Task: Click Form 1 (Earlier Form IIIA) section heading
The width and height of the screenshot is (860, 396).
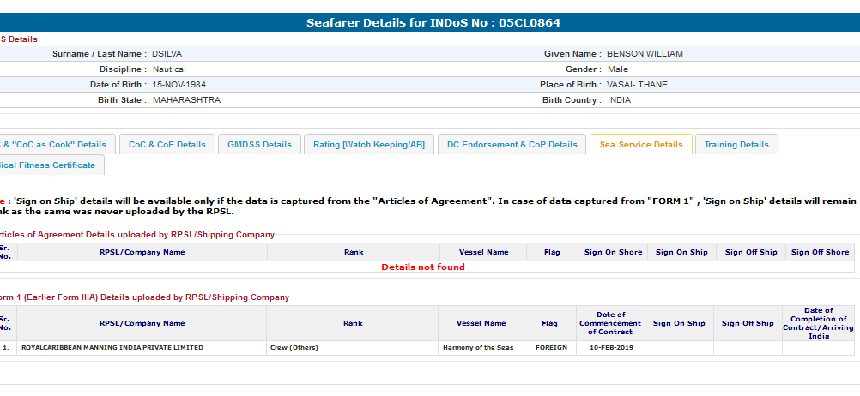Action: pos(143,297)
